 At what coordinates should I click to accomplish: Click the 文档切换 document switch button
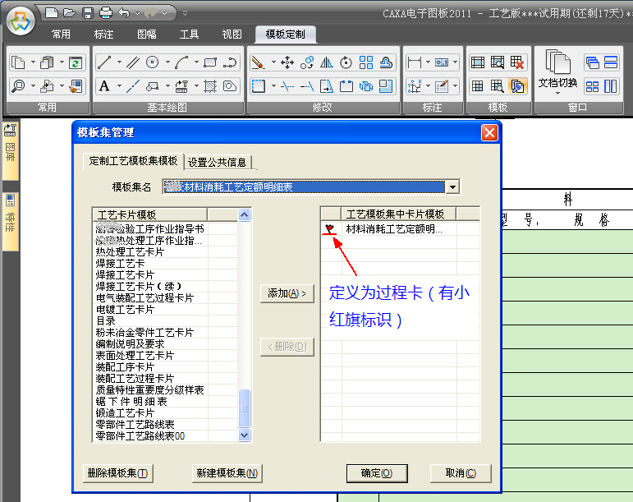pyautogui.click(x=557, y=71)
